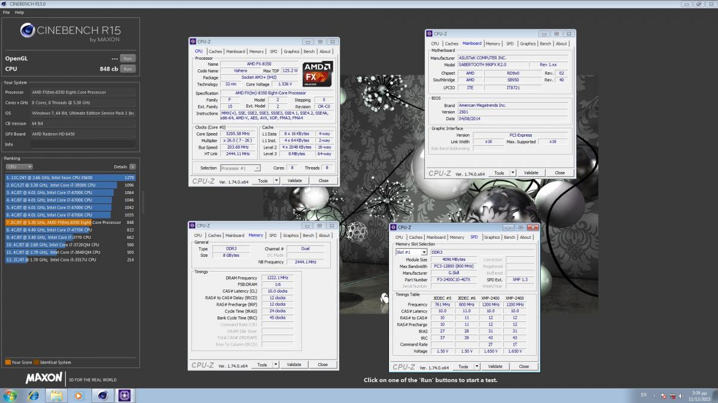Expand ranking Details arrow button
The height and width of the screenshot is (403, 718).
[132, 167]
